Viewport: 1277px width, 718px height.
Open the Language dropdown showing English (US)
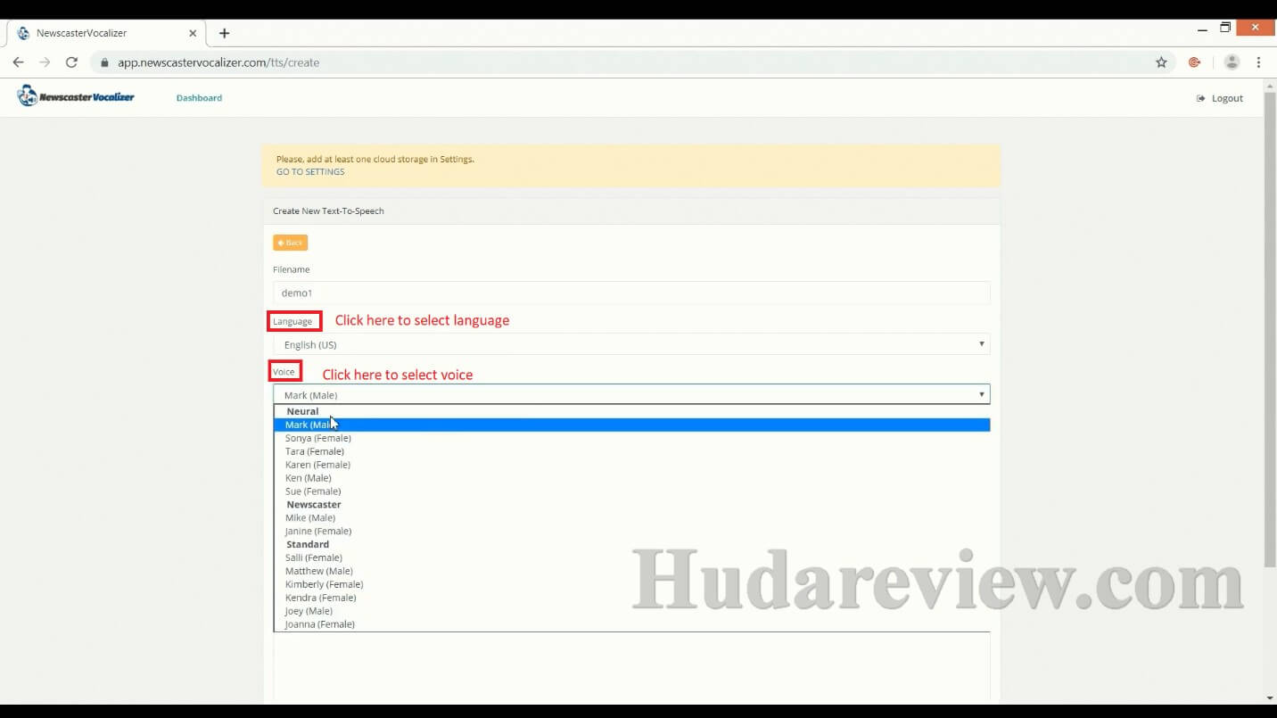(x=631, y=344)
